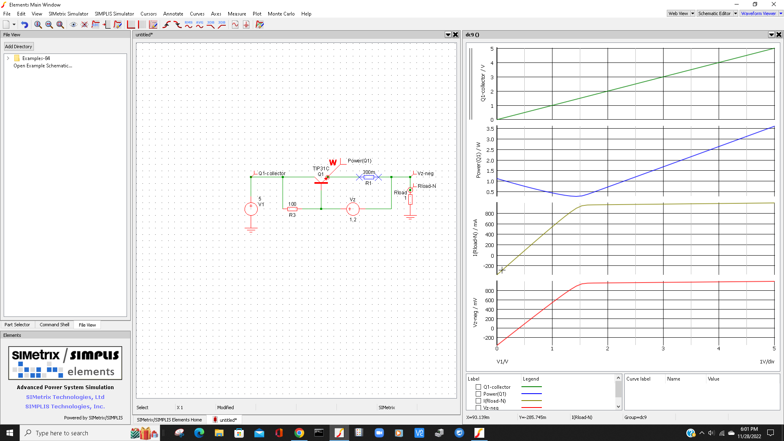The height and width of the screenshot is (441, 784).
Task: Click the 3dB low-pass measurement icon
Action: [211, 24]
